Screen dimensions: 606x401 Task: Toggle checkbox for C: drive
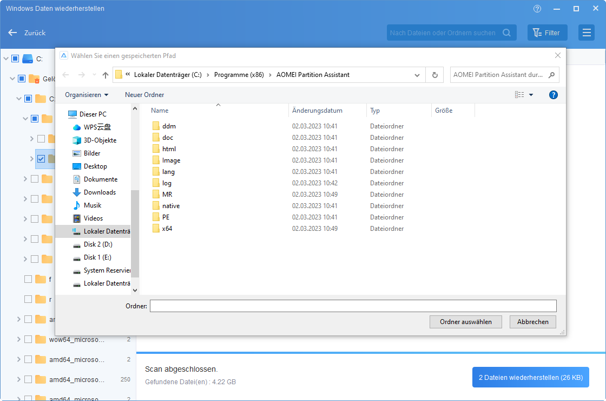click(x=15, y=59)
